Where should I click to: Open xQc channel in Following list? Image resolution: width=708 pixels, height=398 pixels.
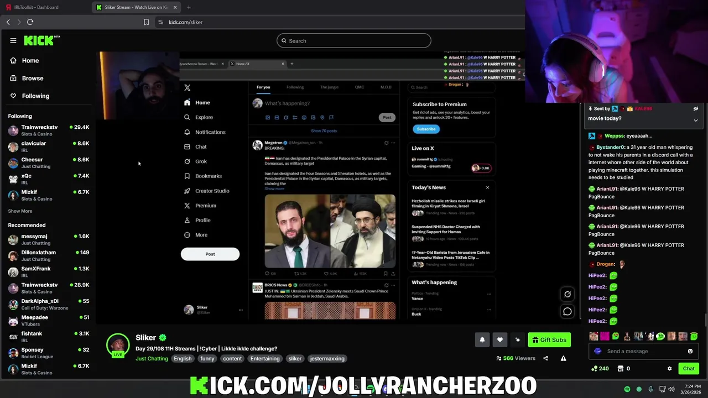(x=49, y=179)
